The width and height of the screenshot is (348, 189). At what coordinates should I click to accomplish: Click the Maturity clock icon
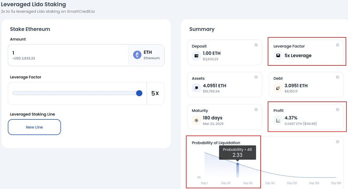[x=196, y=120]
